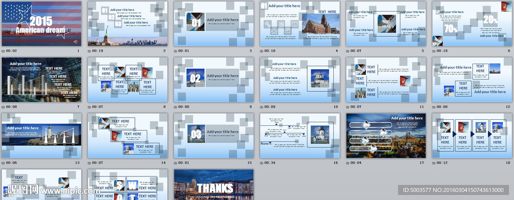The height and width of the screenshot is (200, 514).
Task: Select slide 17 with the night bridge photo
Action: (x=386, y=135)
